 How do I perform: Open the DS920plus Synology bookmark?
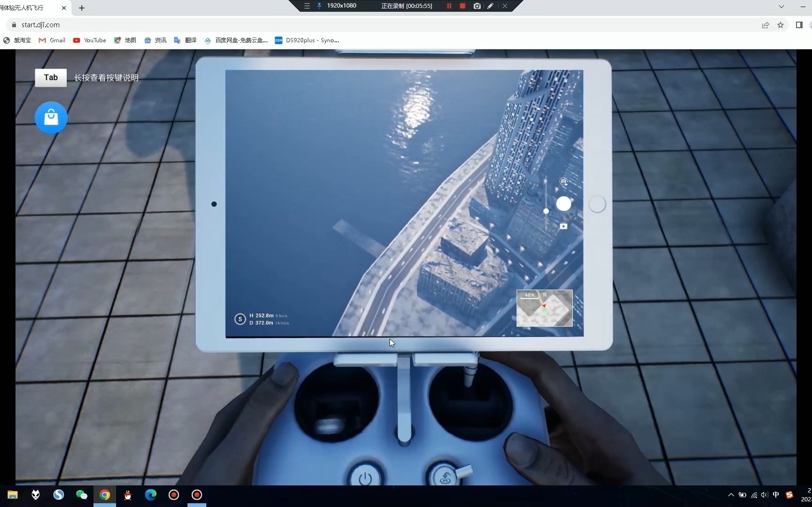coord(307,40)
